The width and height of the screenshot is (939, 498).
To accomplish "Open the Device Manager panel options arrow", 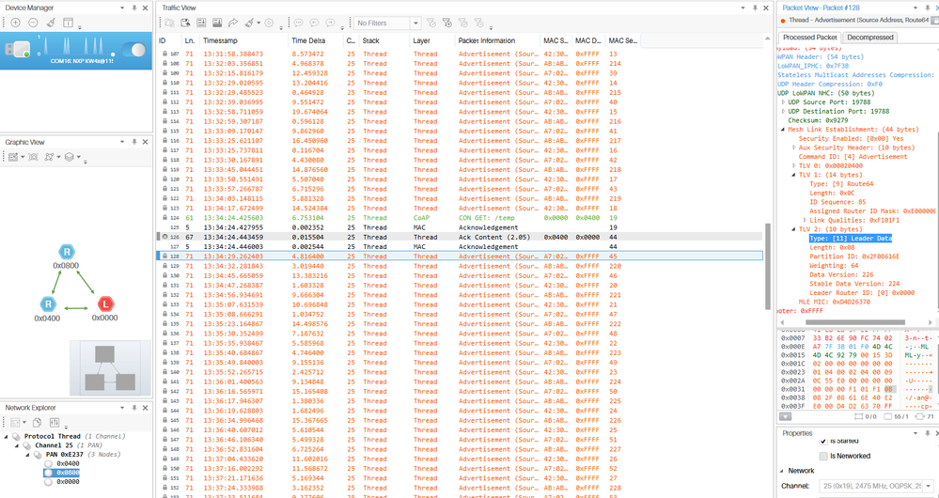I will click(x=122, y=8).
